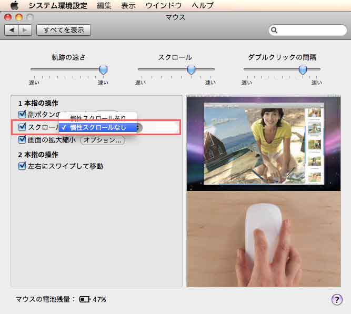Image resolution: width=351 pixels, height=314 pixels.
Task: Choose 慣性スクロールなし in the popup
Action: [98, 127]
